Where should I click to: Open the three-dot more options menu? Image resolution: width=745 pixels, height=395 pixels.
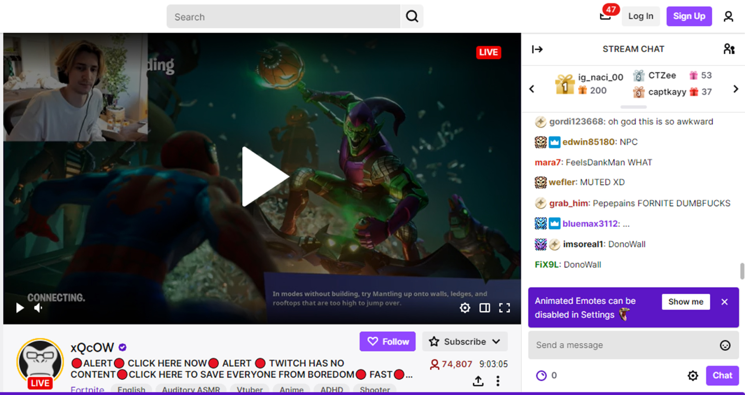tap(498, 381)
